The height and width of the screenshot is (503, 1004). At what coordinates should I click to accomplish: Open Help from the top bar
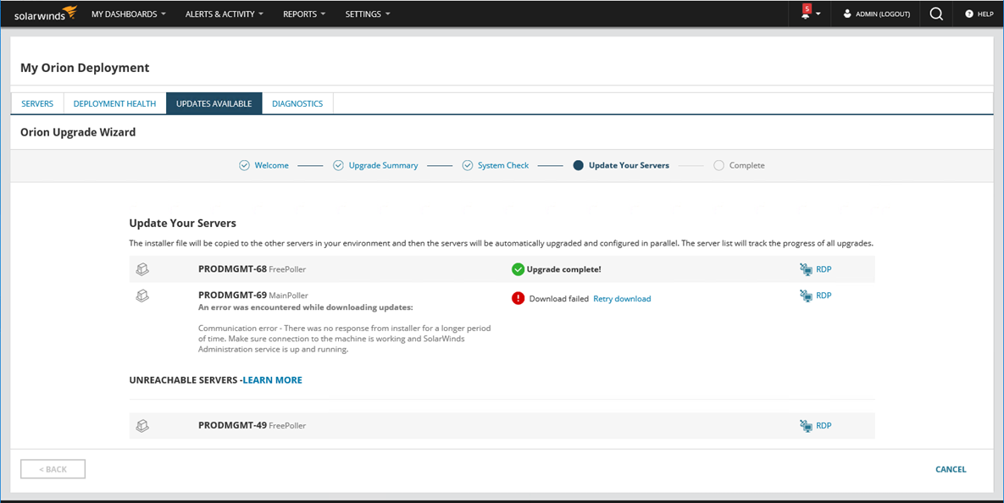pos(985,14)
